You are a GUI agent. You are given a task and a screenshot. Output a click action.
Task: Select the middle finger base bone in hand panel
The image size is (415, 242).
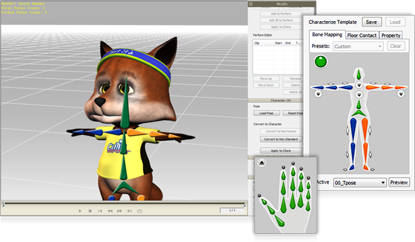(293, 201)
